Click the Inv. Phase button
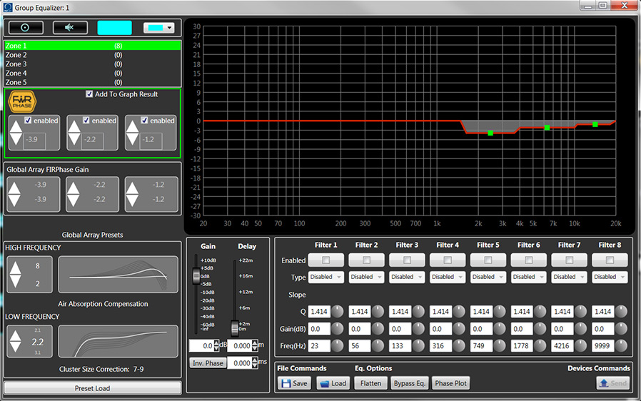Screen dimensions: 641x401 tap(208, 363)
